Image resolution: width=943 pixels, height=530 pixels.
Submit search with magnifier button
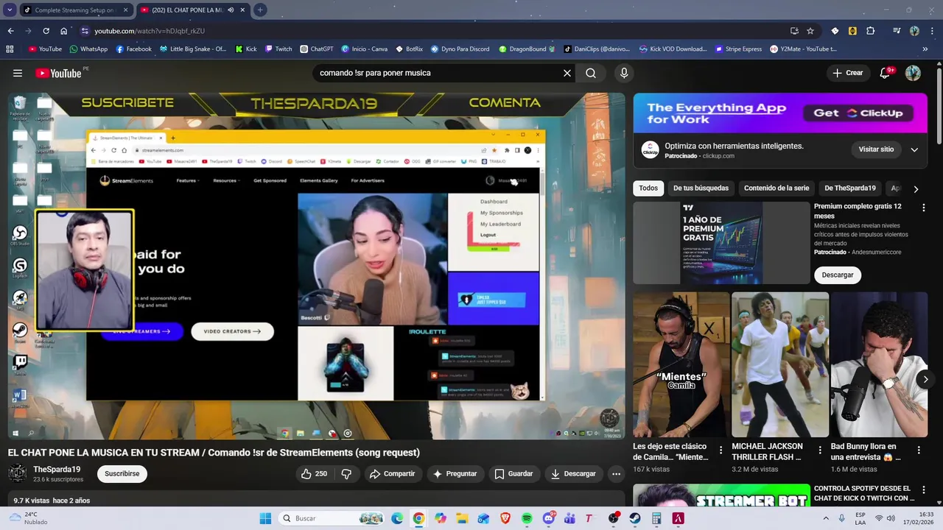591,73
